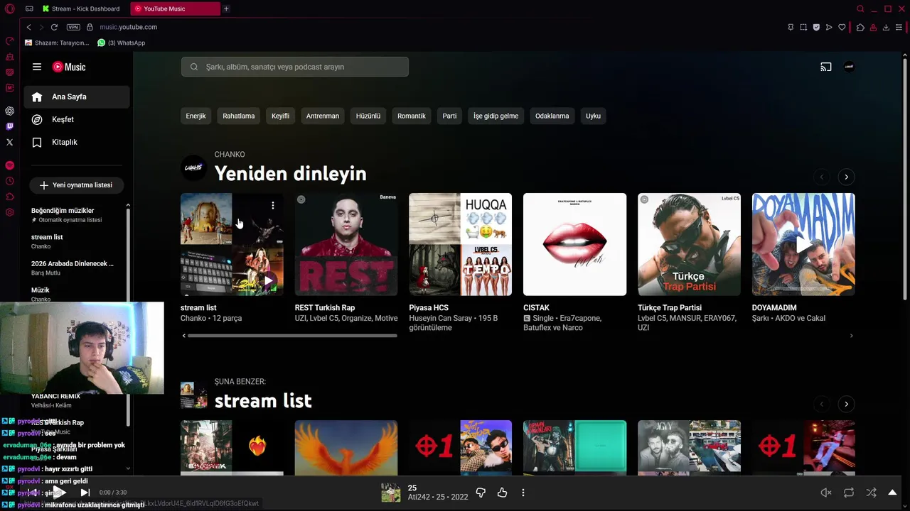
Task: Toggle repeat mode in the player
Action: click(849, 493)
